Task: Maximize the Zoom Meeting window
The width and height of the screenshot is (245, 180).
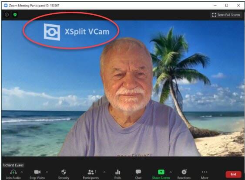Action: [227, 6]
